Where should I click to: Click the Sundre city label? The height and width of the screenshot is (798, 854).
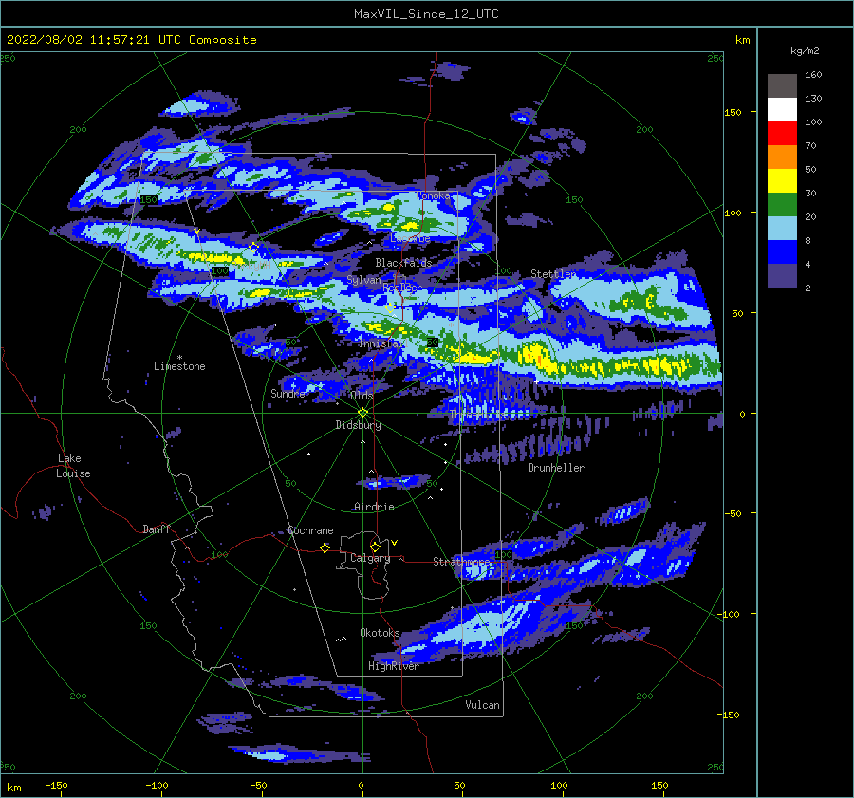pyautogui.click(x=288, y=394)
